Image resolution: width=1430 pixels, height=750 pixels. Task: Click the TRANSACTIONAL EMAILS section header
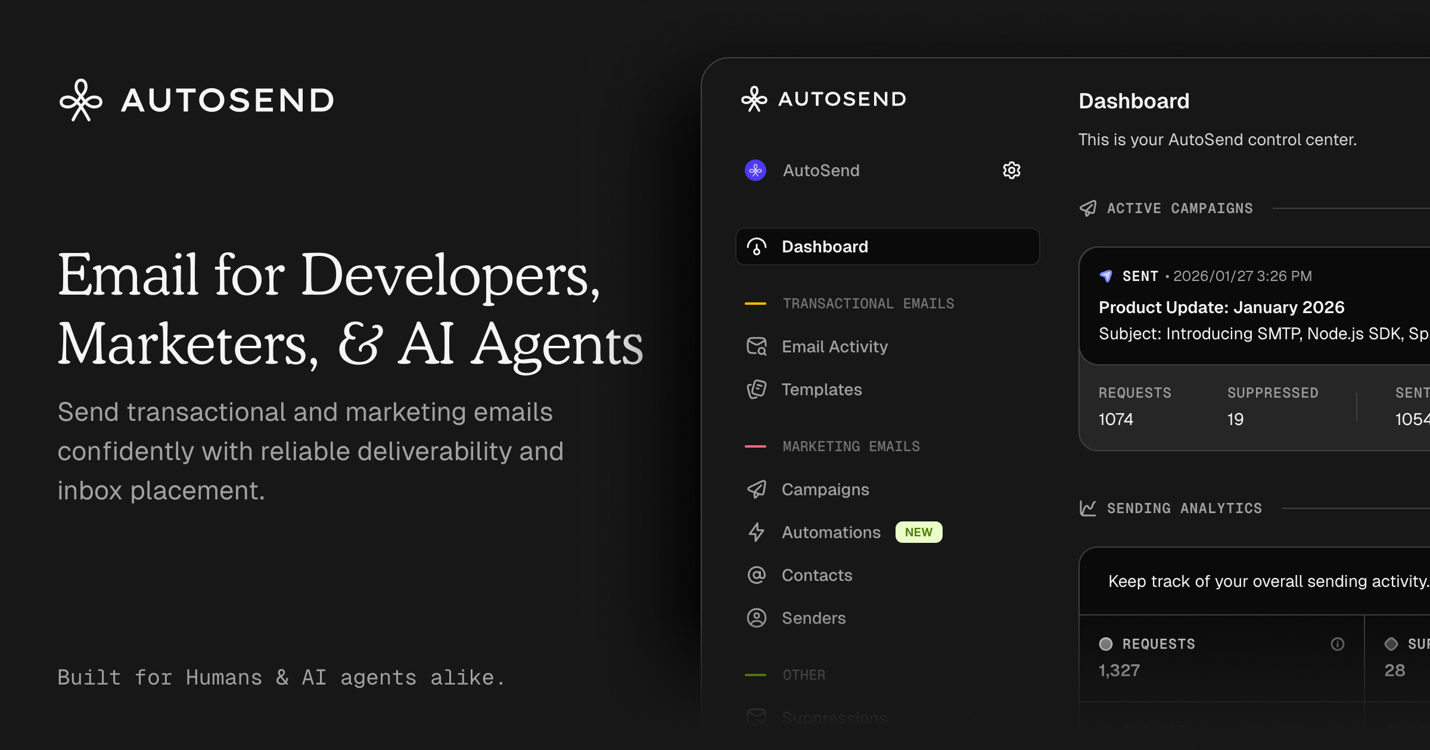point(869,303)
